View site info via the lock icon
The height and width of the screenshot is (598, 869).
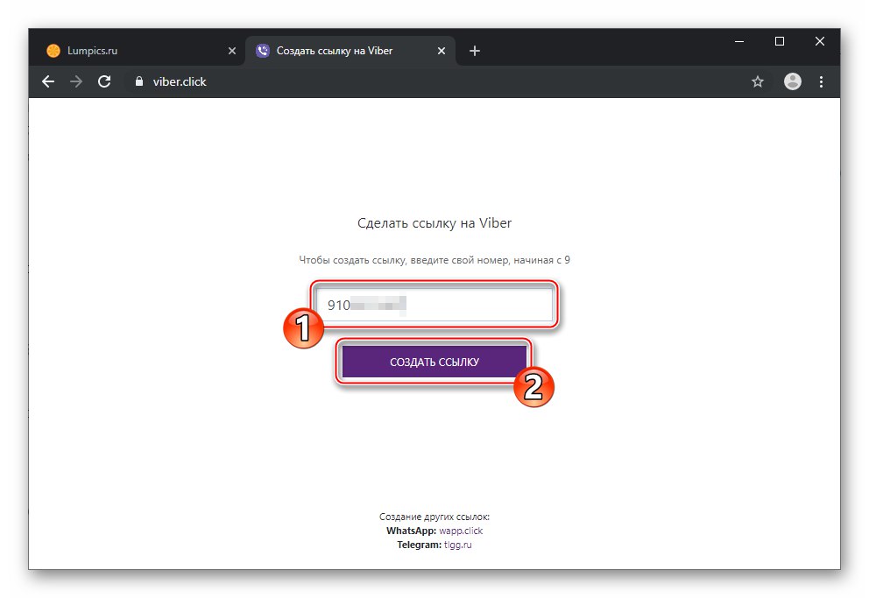pyautogui.click(x=139, y=81)
